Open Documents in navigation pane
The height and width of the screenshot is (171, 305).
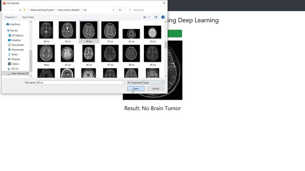click(x=16, y=45)
